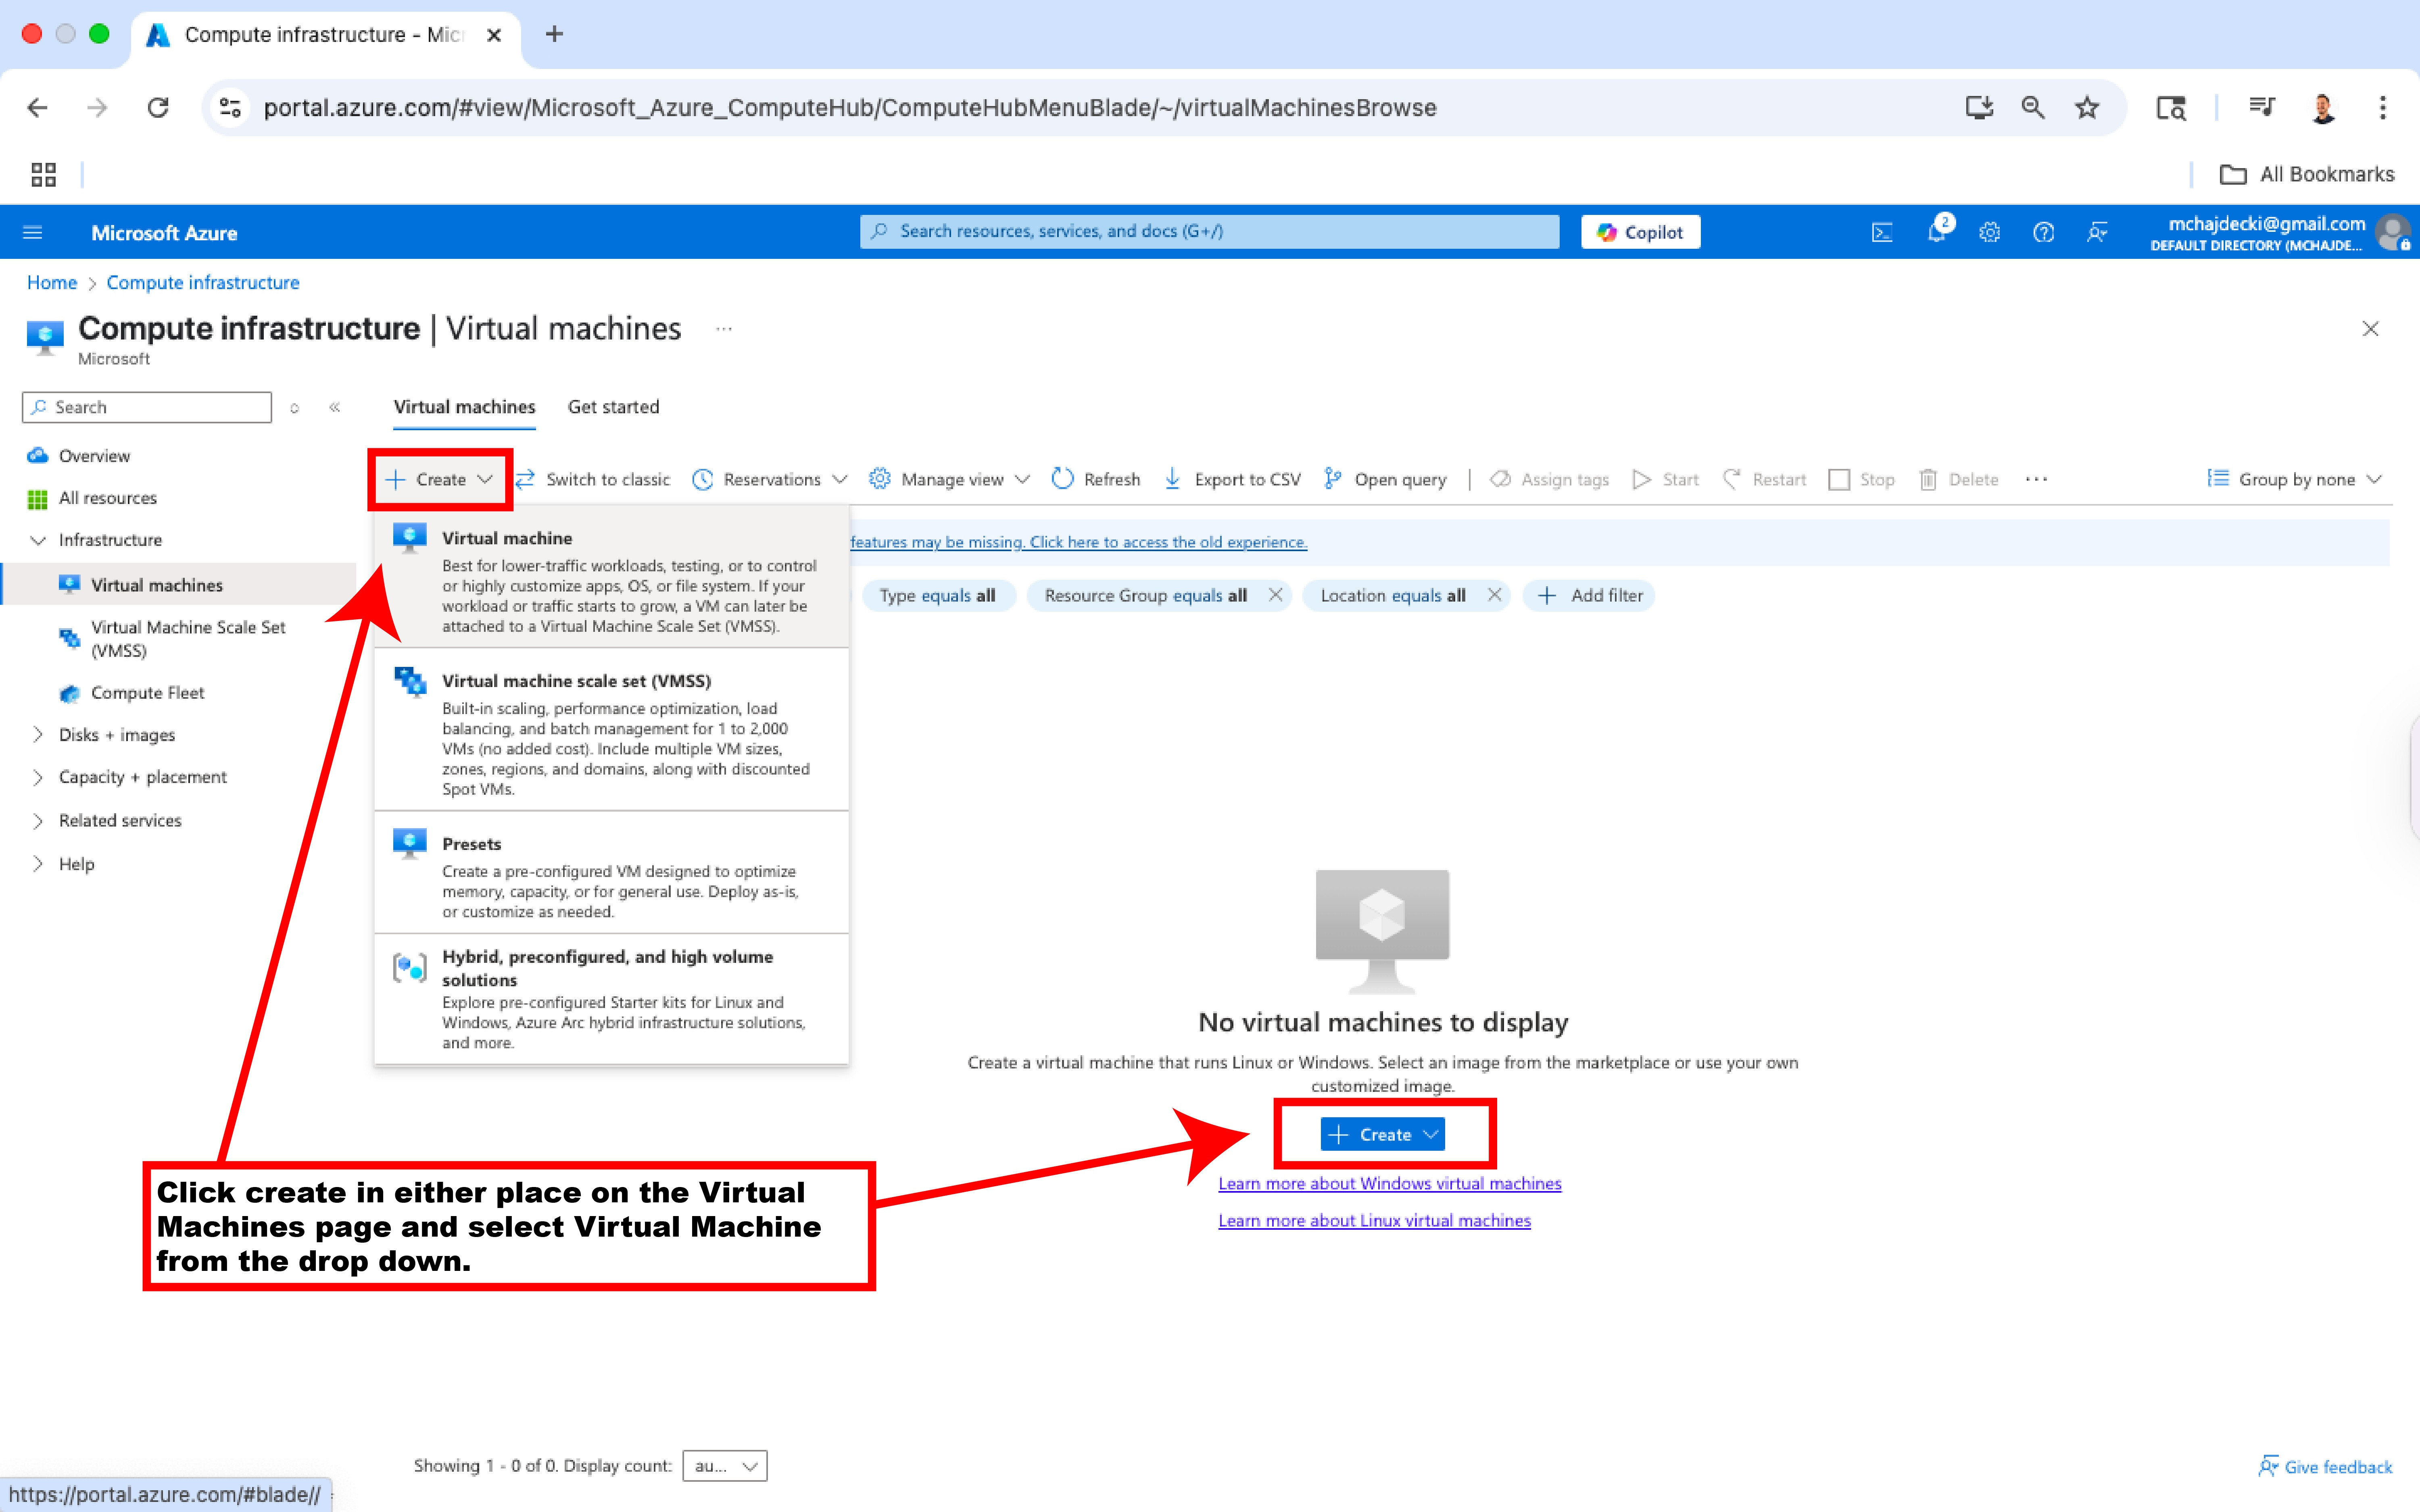Open the Reservations dropdown
This screenshot has width=2420, height=1512.
pos(770,480)
